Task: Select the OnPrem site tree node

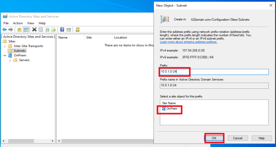Action: tap(20, 55)
